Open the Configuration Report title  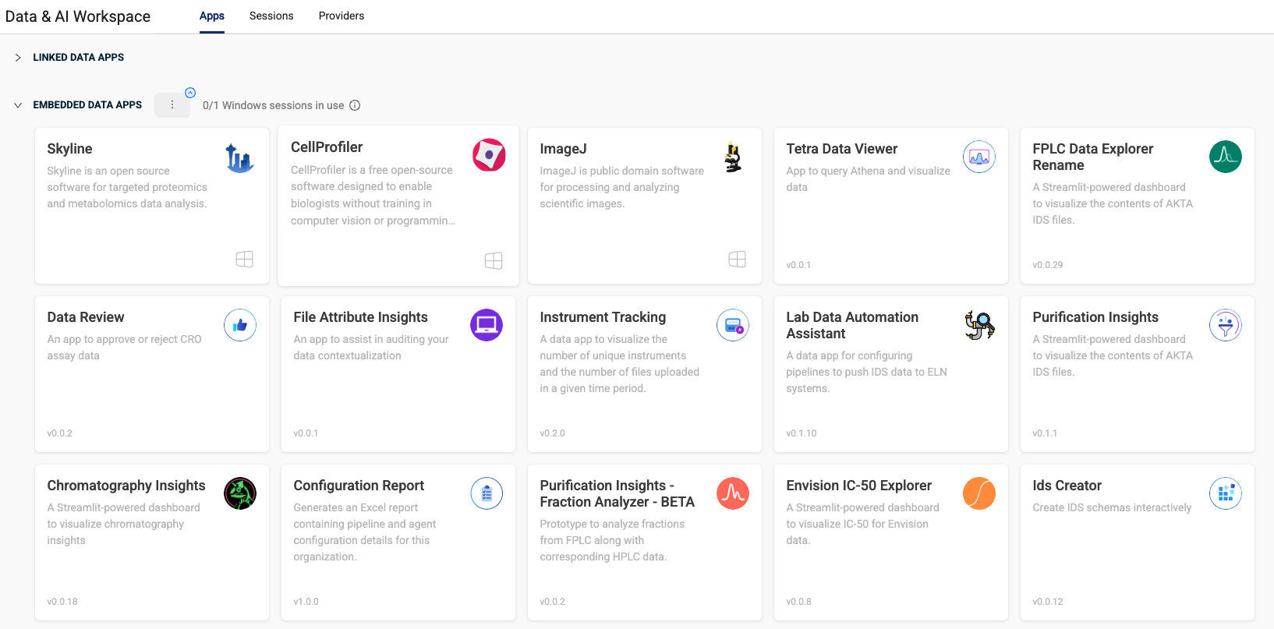coord(359,486)
